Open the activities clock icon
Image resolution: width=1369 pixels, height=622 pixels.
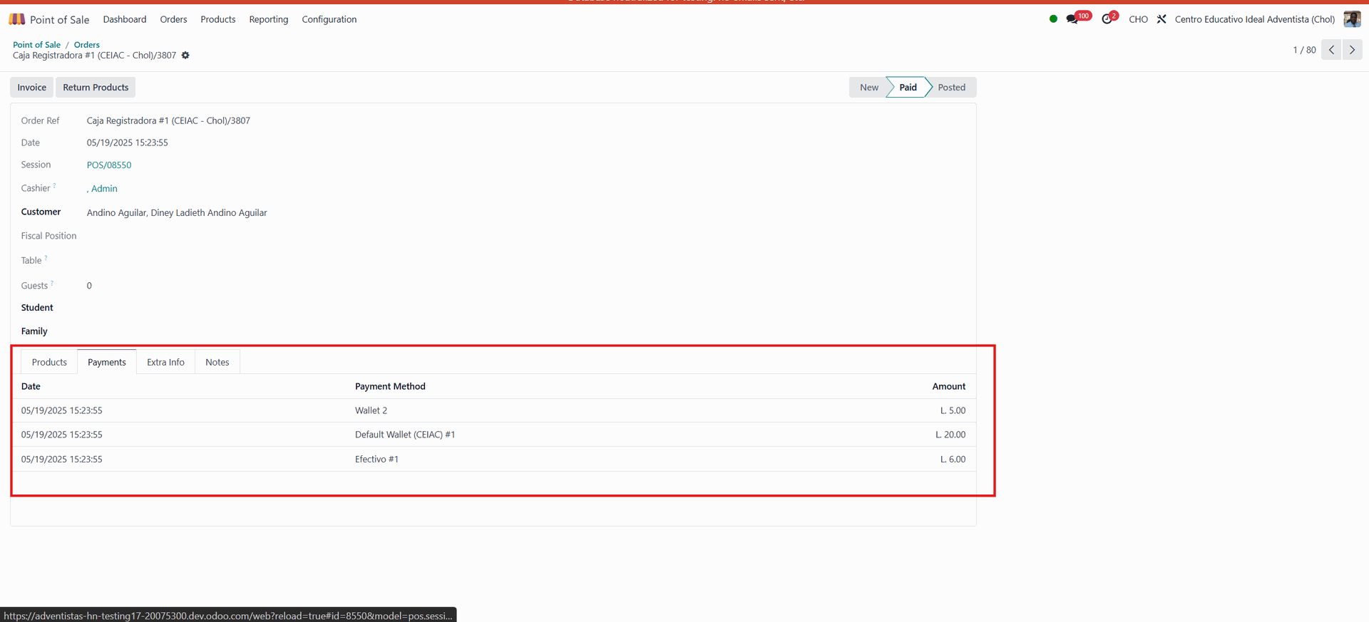point(1107,19)
